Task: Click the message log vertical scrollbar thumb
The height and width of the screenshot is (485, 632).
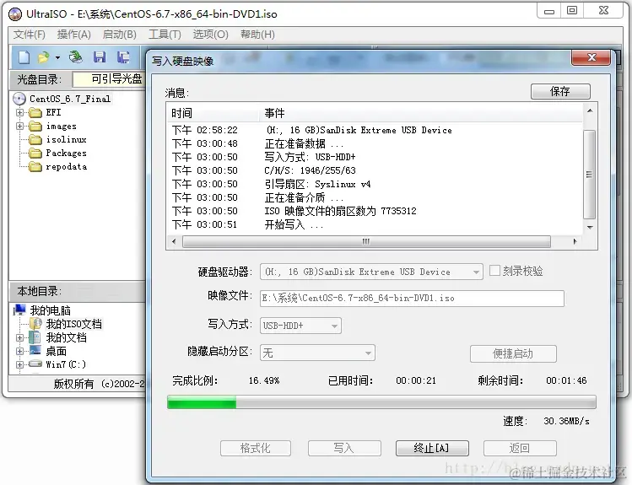Action: 589,175
